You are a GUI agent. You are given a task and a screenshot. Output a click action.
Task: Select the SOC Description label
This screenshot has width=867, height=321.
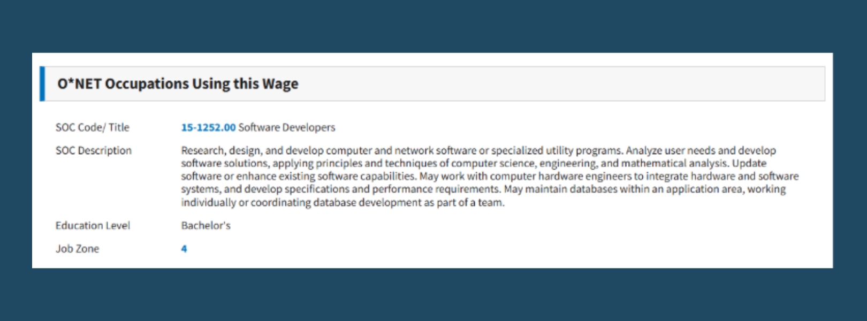click(x=94, y=150)
